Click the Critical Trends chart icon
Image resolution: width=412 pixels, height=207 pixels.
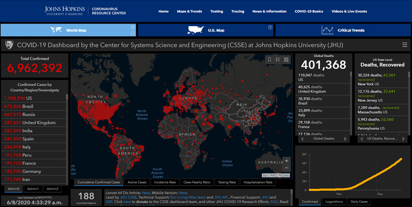point(328,30)
